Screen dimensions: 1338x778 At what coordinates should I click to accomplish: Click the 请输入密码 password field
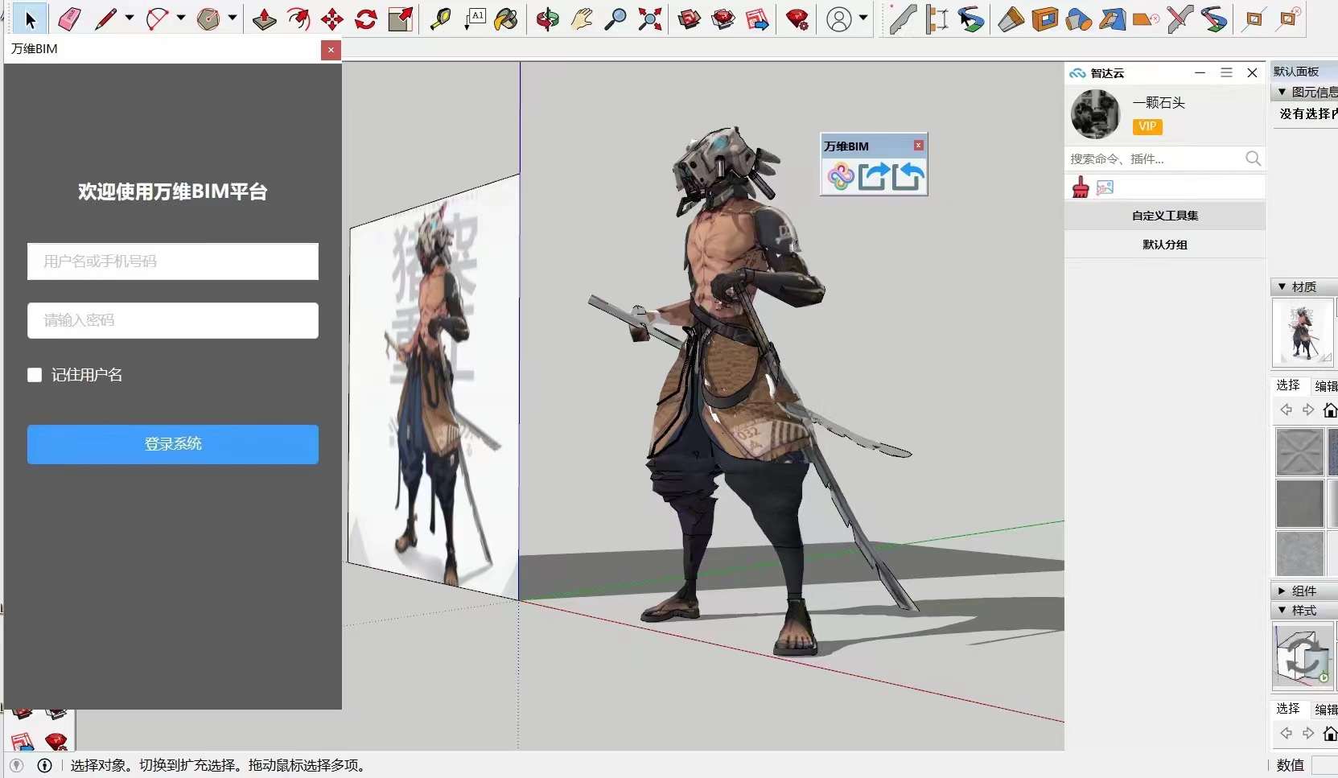(173, 320)
